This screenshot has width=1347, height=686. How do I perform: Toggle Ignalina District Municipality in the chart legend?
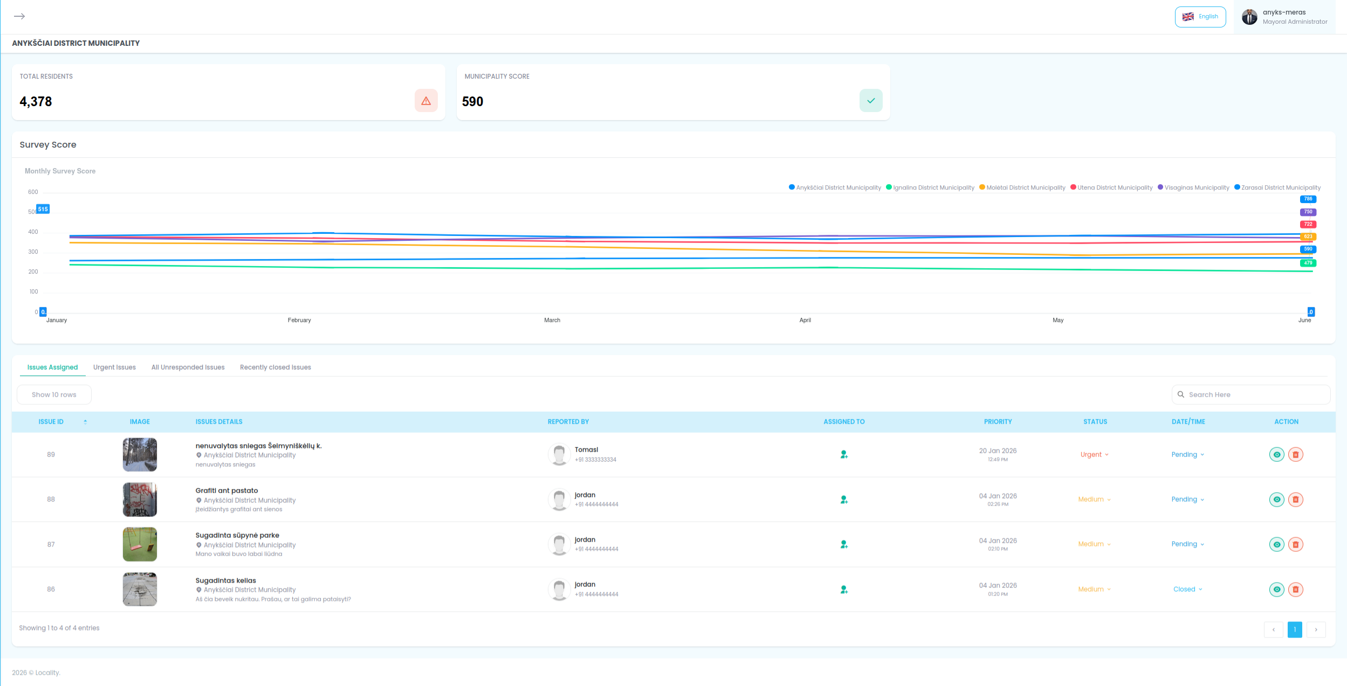[930, 187]
